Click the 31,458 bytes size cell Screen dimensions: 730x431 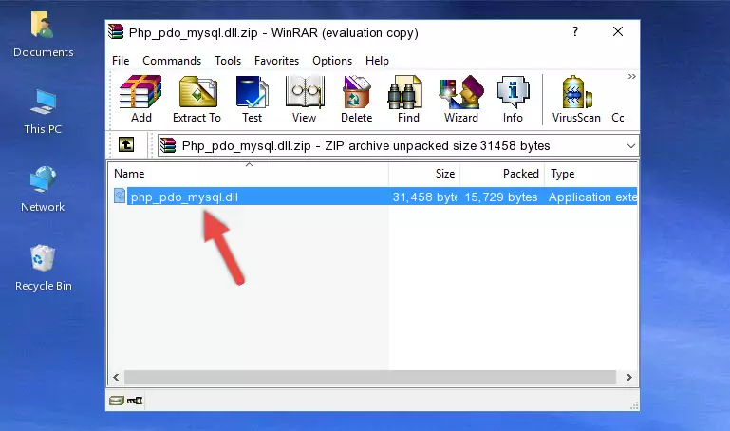click(424, 197)
